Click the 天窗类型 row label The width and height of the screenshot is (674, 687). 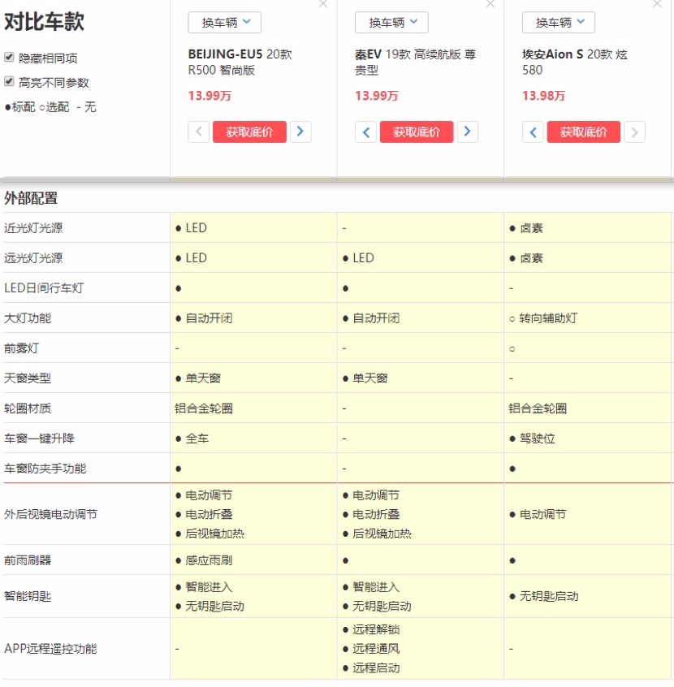click(28, 378)
